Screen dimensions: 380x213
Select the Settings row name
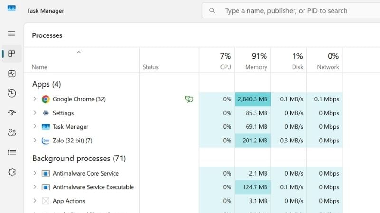point(63,113)
